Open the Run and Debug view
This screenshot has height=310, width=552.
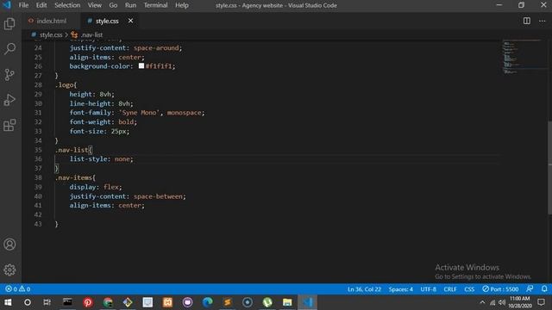(x=9, y=100)
